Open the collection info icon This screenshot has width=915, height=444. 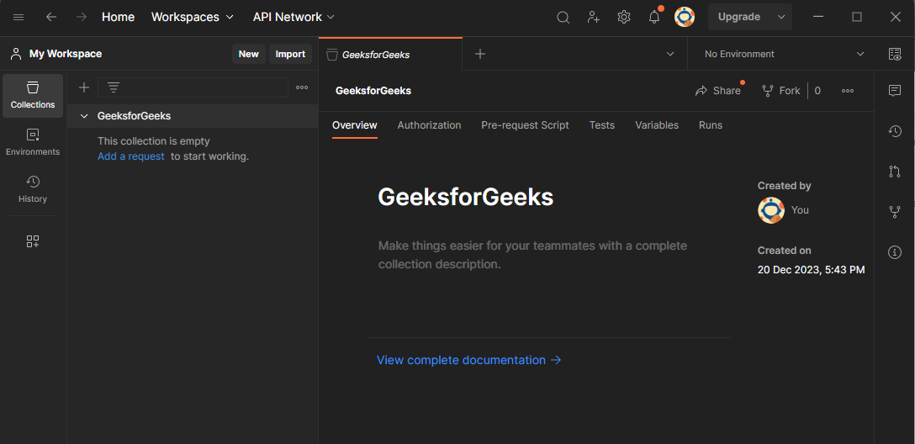(x=895, y=252)
